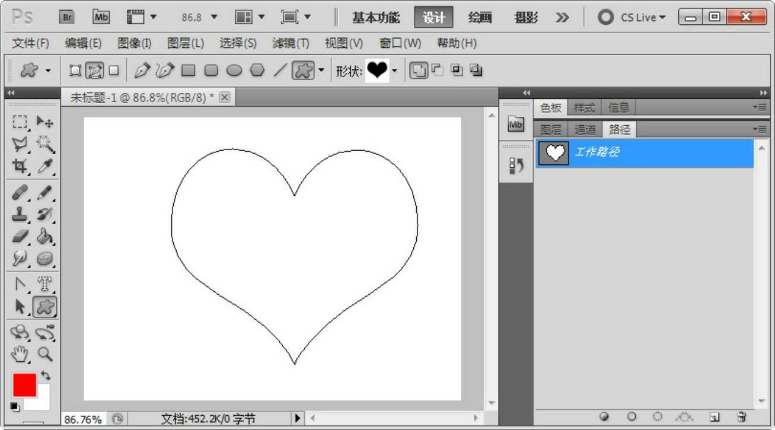Pick the Zoom magnifier tool
Screen dimensions: 775x430
tap(45, 354)
